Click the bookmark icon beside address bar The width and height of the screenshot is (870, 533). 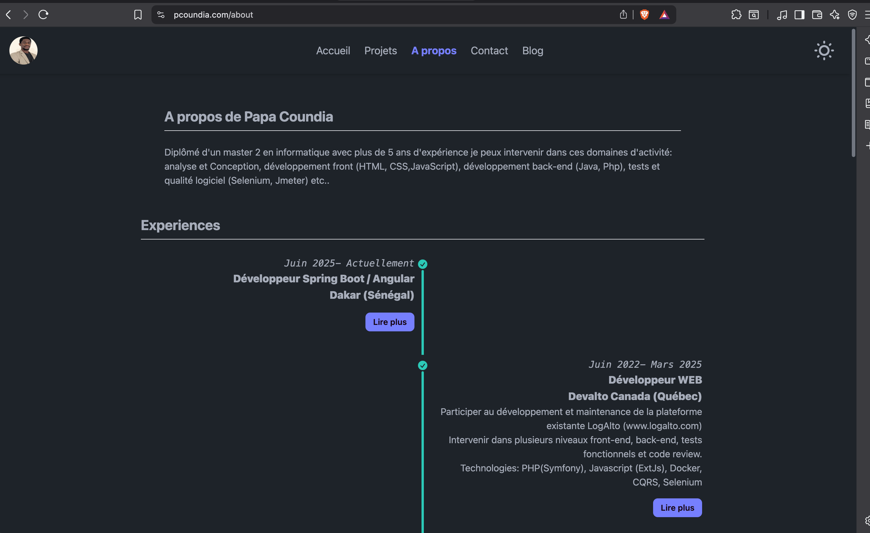(138, 14)
